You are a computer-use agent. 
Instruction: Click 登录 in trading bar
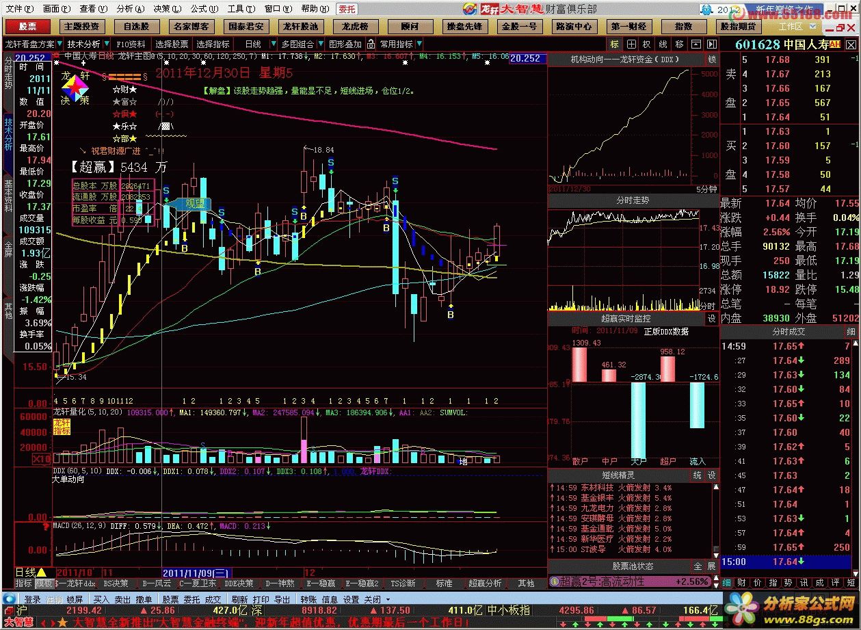[33, 599]
